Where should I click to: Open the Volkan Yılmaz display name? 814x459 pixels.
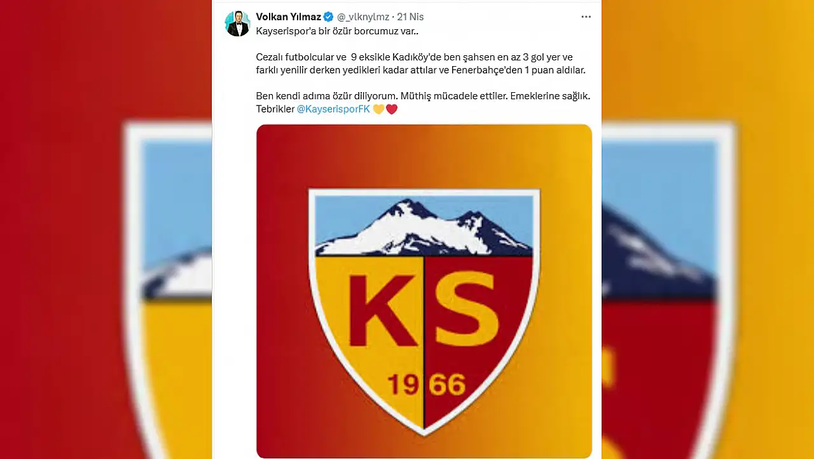pos(289,17)
